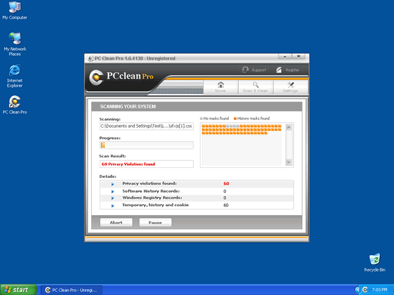
Task: Open the Home tab
Action: pos(220,86)
